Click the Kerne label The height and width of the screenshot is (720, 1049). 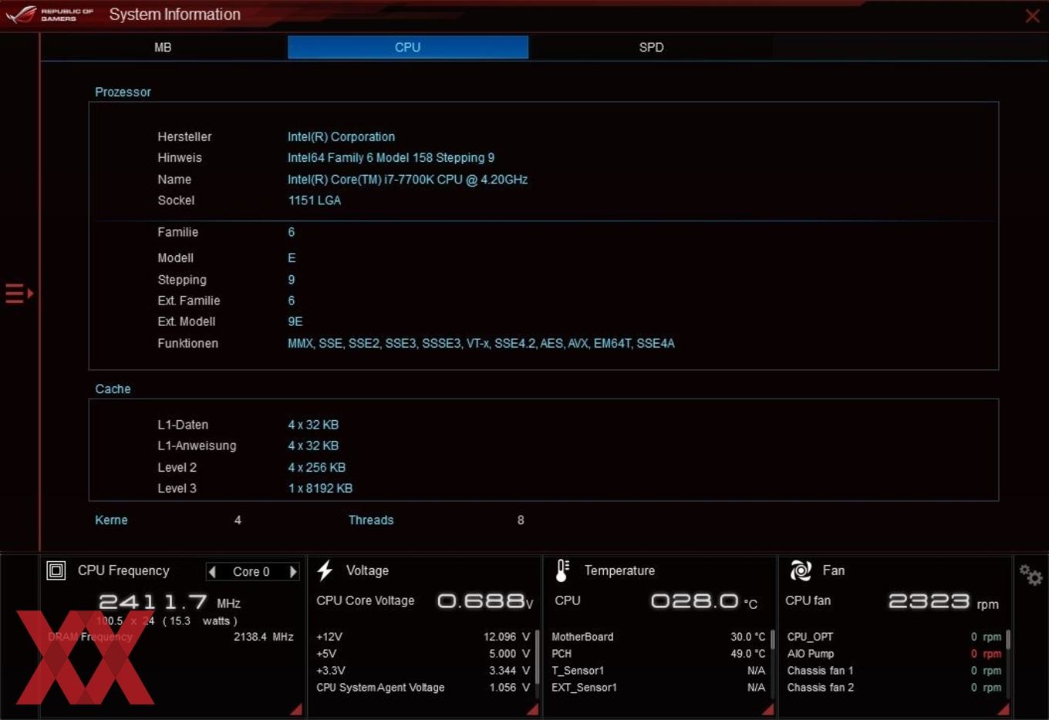coord(111,520)
